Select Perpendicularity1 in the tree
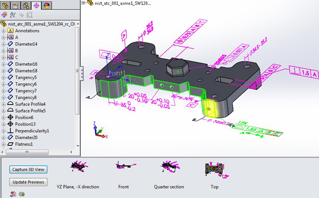319x198 pixels. click(x=32, y=131)
